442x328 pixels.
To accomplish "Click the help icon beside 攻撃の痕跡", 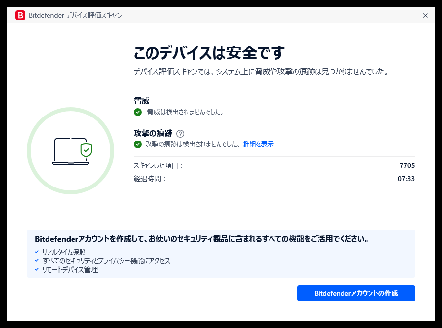I will point(180,134).
